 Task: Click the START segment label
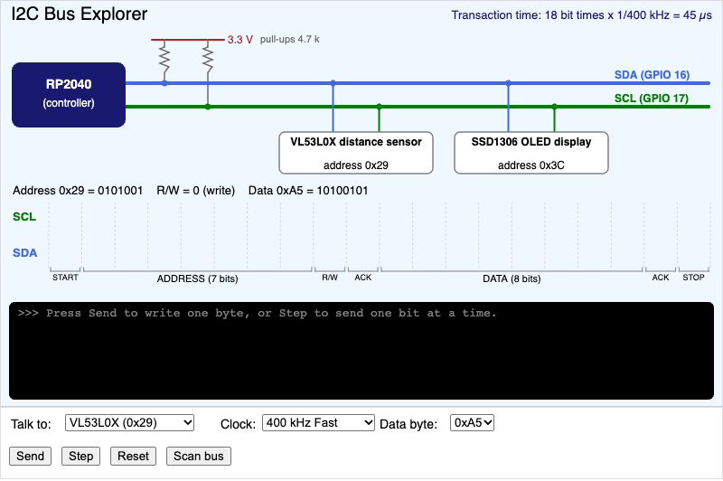(65, 278)
